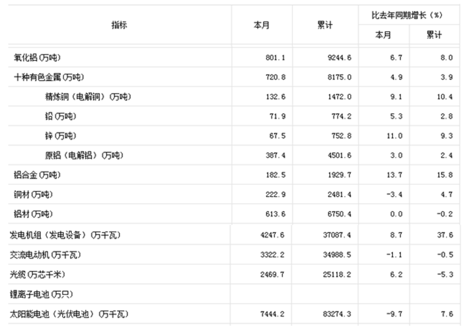Click the 801.1 monthly value for 氧化铝
Image resolution: width=466 pixels, height=329 pixels.
click(x=275, y=57)
